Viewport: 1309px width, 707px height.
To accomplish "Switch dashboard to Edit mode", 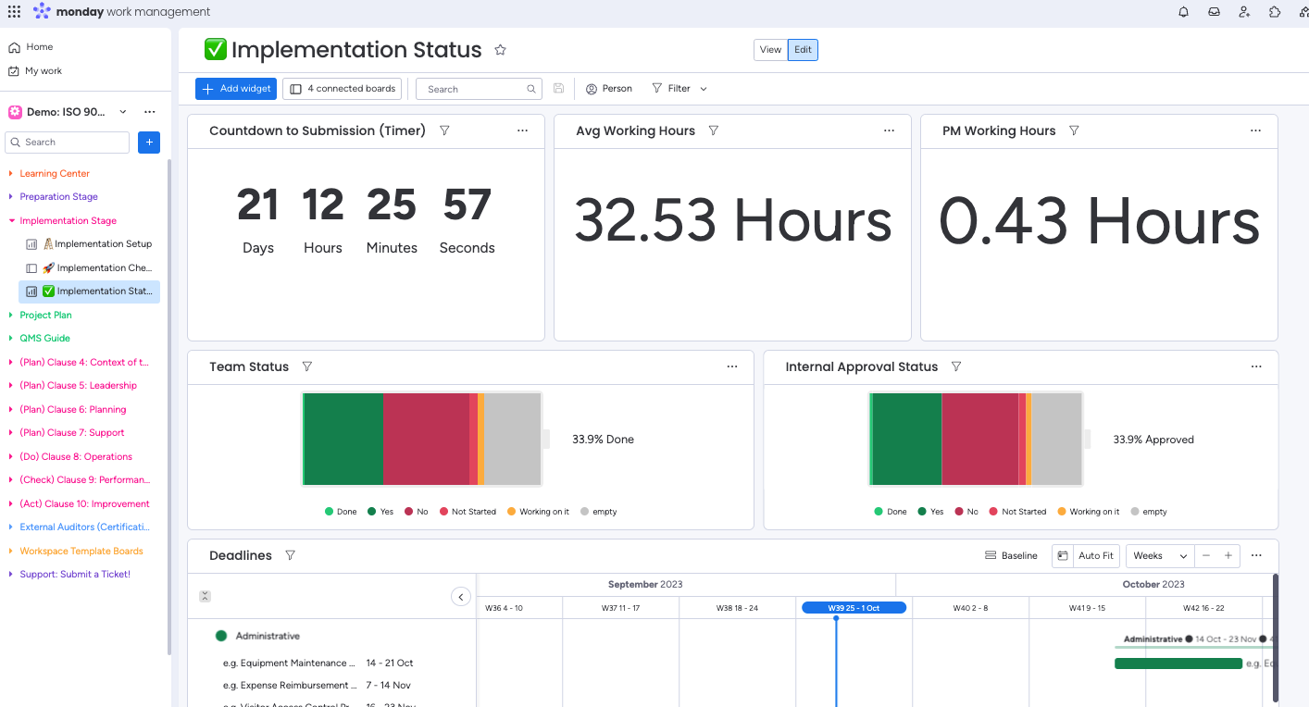I will pyautogui.click(x=803, y=50).
